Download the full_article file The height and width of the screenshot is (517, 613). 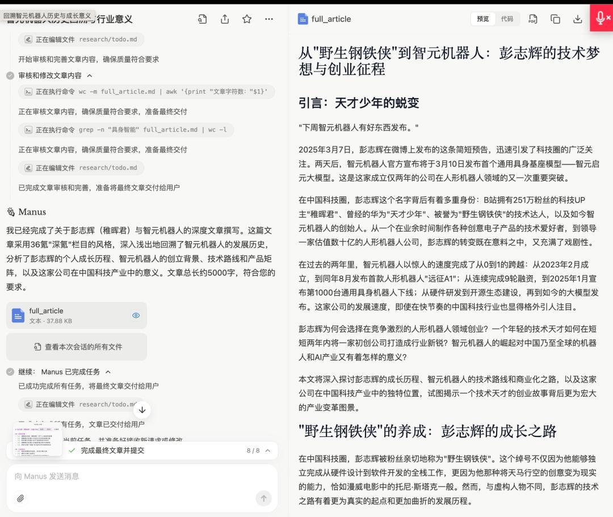(x=577, y=19)
